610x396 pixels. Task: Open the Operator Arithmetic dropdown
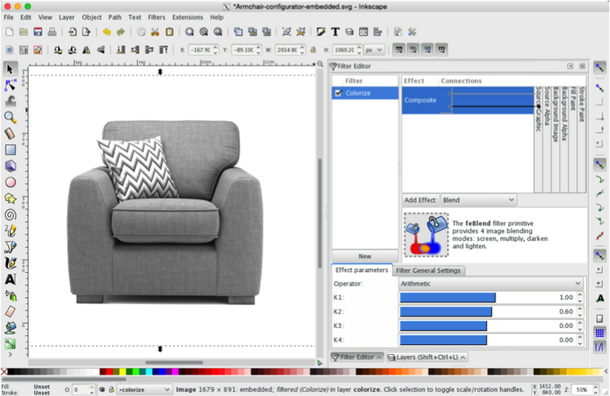pos(490,283)
